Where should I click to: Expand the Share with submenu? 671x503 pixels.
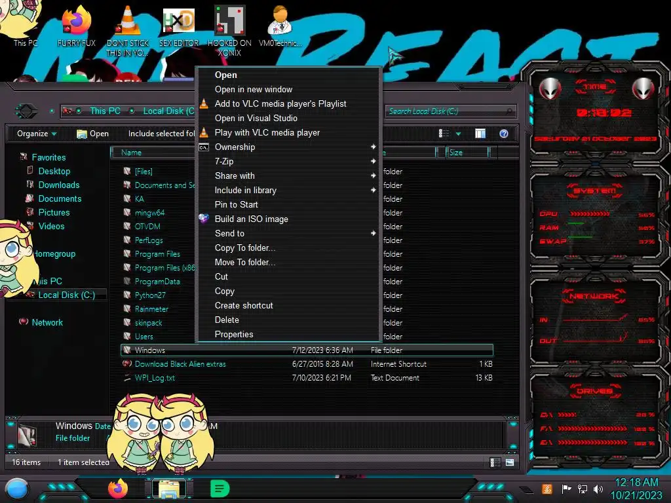pos(373,176)
